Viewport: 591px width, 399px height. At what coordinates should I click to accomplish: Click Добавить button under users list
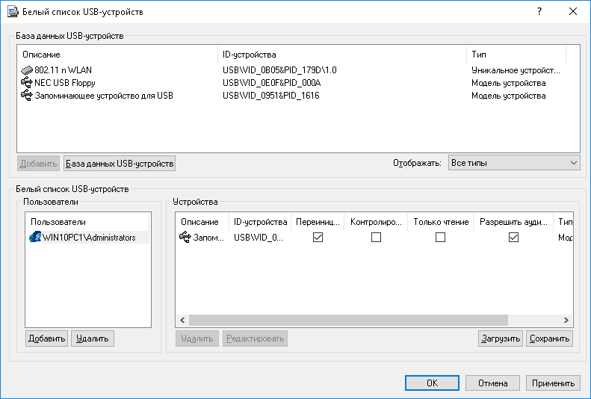pos(46,338)
